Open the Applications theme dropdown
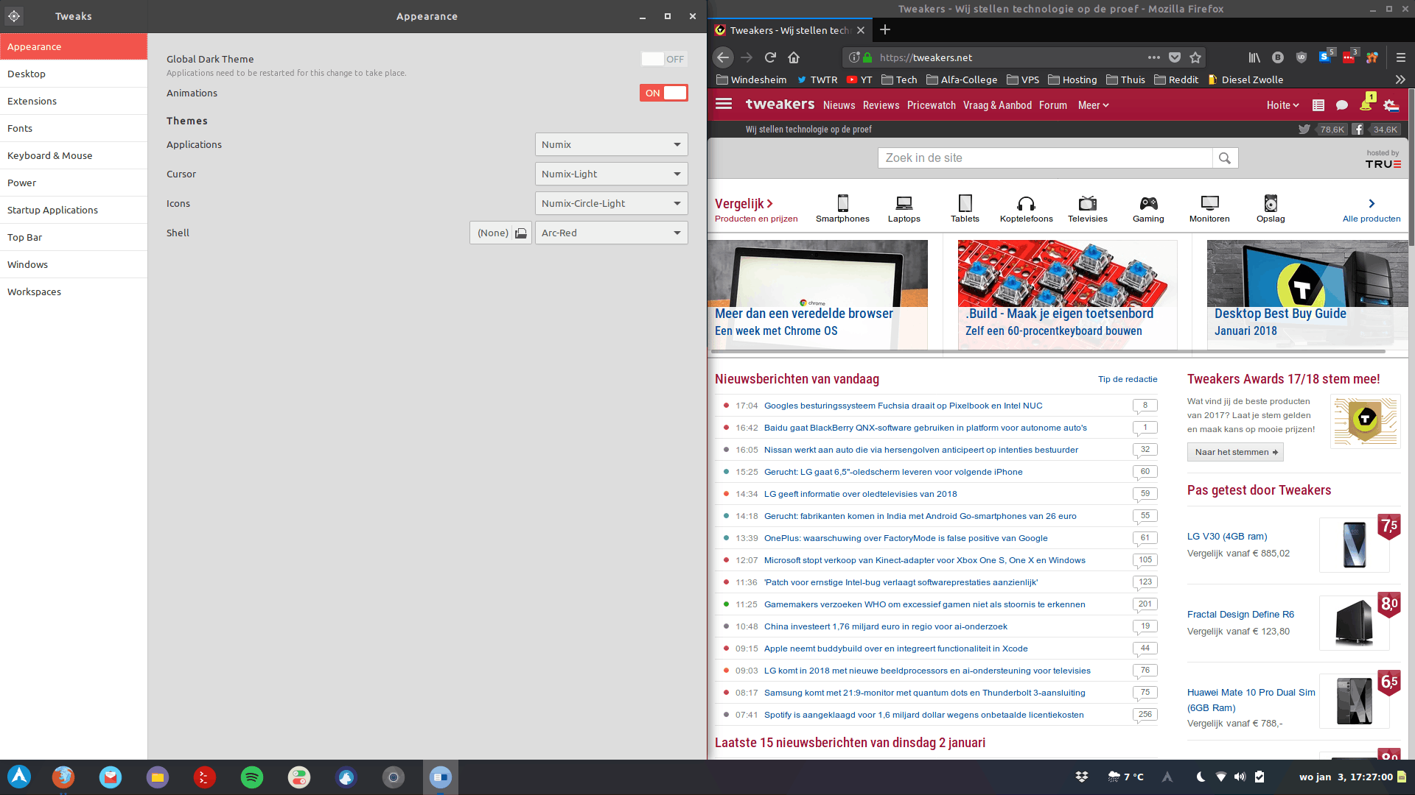Screen dimensions: 1415x795 [611, 144]
